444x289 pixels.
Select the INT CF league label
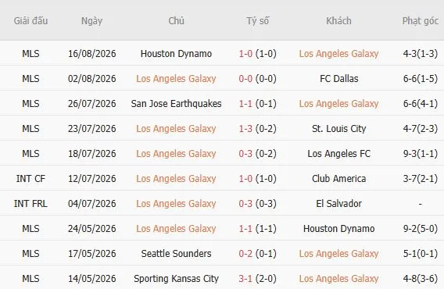(x=30, y=179)
